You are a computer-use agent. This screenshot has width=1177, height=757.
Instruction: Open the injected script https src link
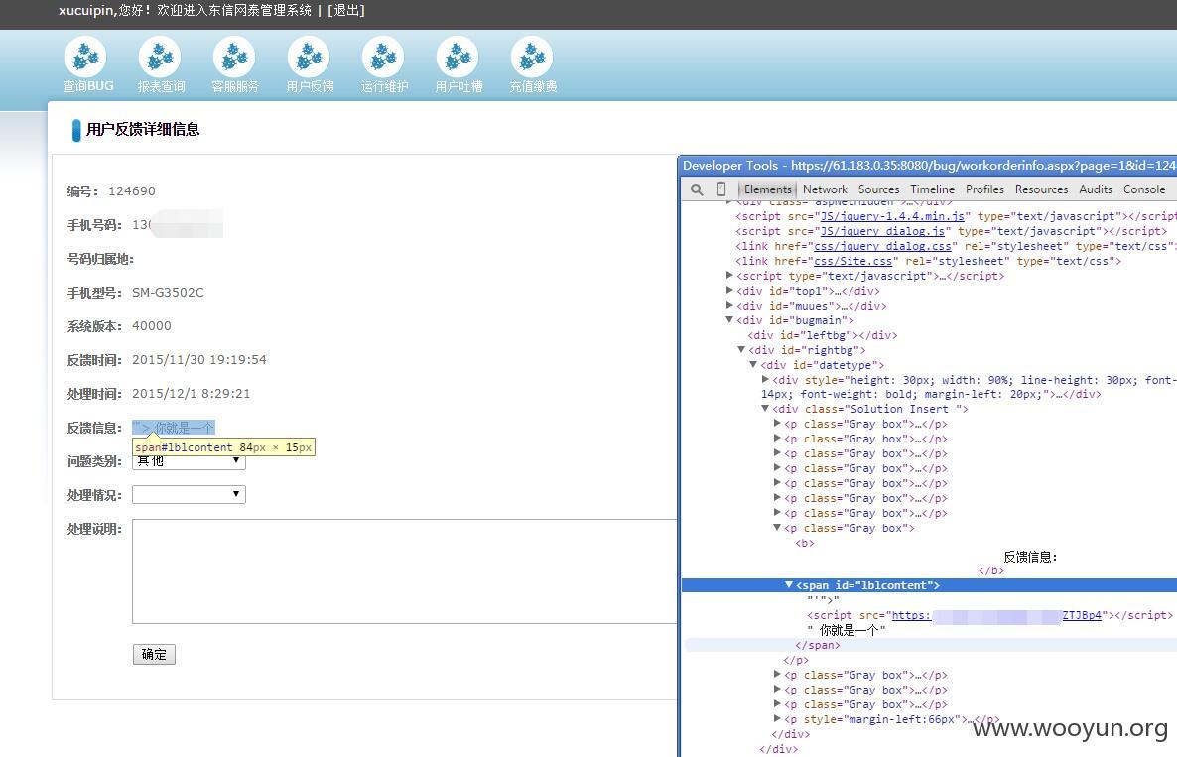click(996, 615)
